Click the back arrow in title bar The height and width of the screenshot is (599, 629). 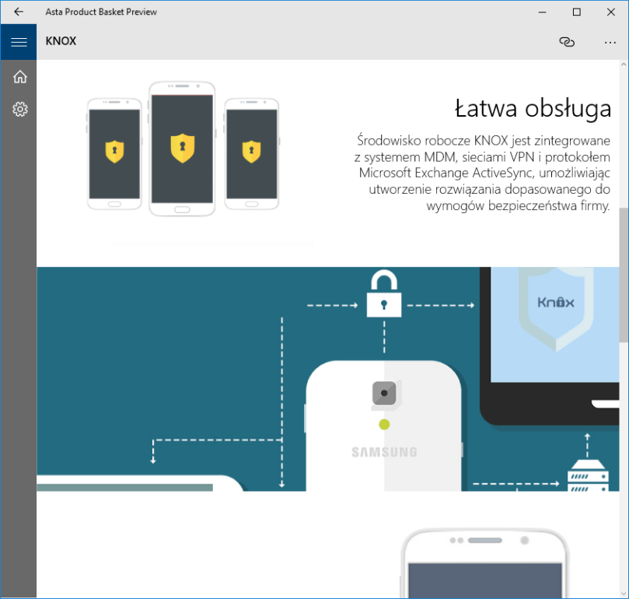pyautogui.click(x=19, y=12)
